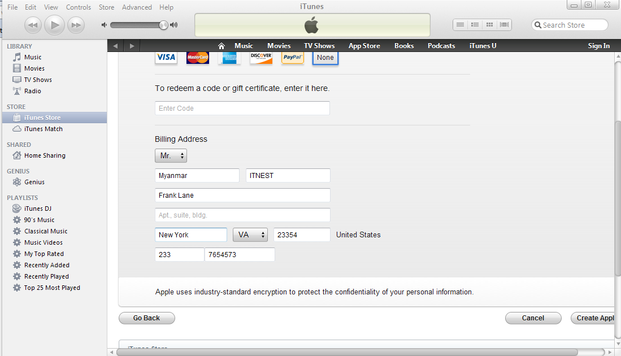
Task: Select MasterCard payment option
Action: click(198, 58)
